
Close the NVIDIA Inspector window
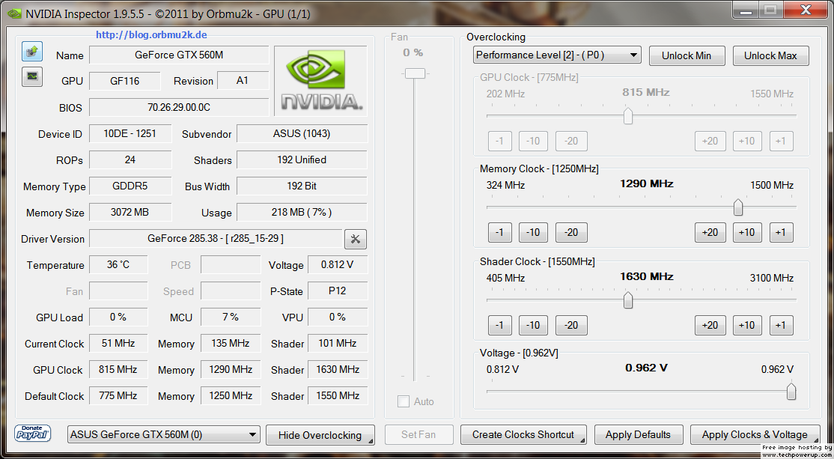coord(806,10)
